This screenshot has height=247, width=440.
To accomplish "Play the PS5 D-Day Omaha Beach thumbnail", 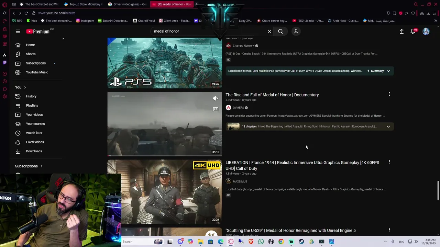I will pyautogui.click(x=165, y=63).
